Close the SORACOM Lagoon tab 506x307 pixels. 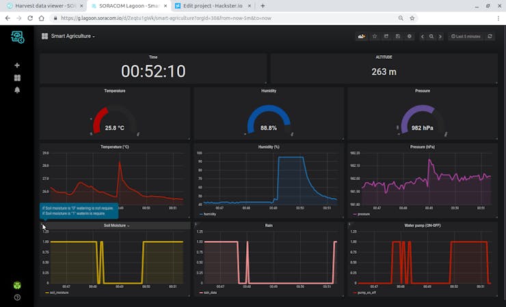[x=165, y=5]
